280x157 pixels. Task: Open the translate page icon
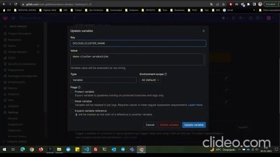click(x=211, y=4)
